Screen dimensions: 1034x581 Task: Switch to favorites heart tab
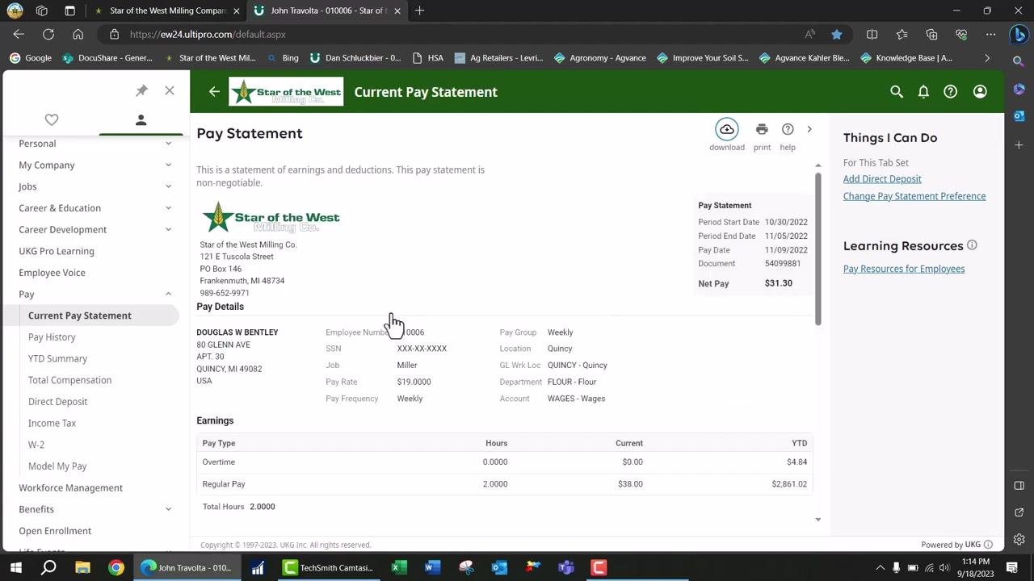click(52, 119)
